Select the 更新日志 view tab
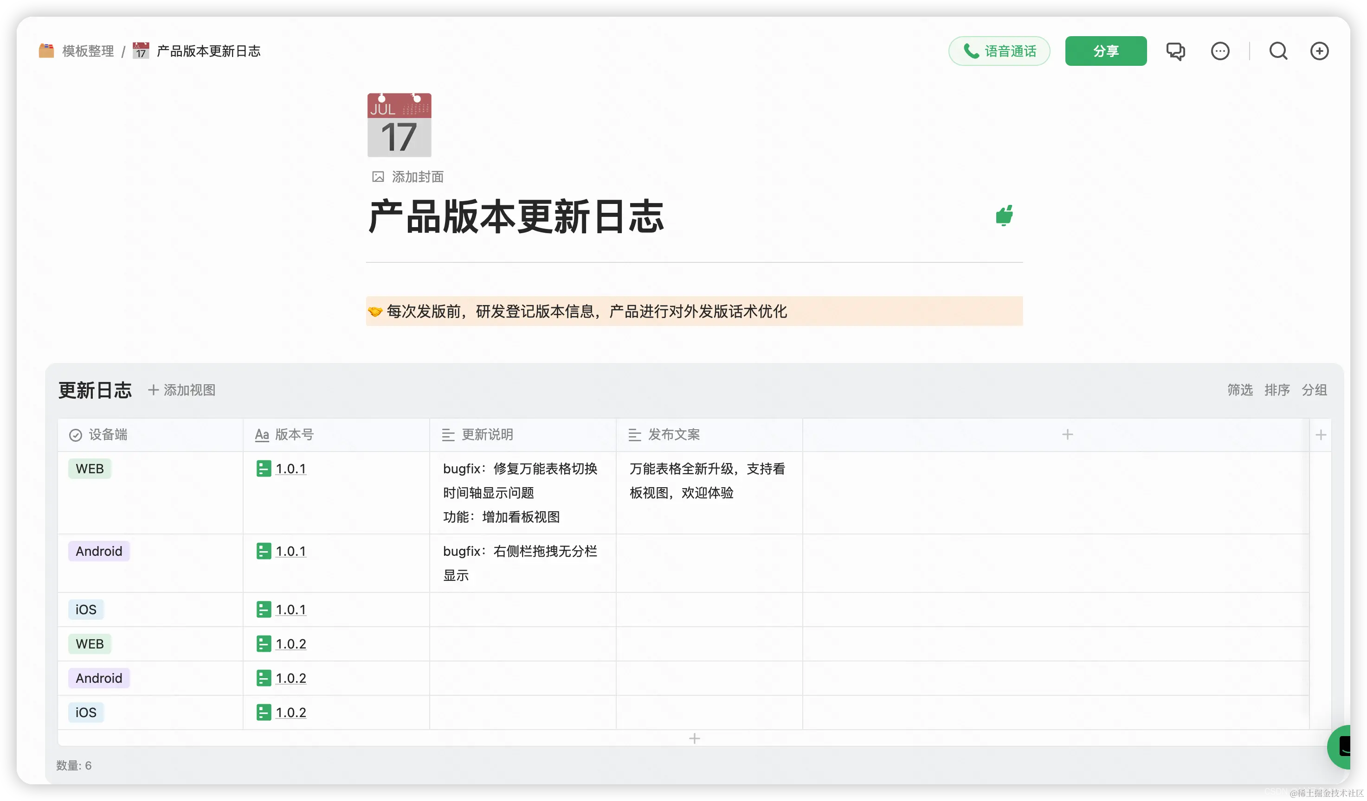Viewport: 1367px width, 801px height. click(x=95, y=390)
